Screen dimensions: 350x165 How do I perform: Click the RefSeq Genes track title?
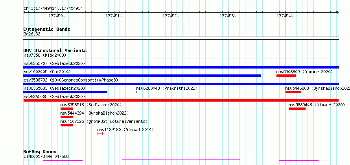tap(40, 152)
